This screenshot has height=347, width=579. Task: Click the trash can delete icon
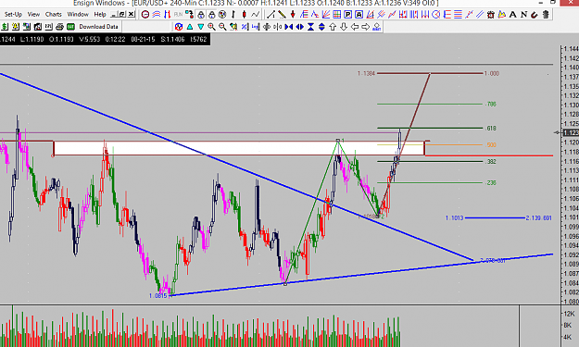(546, 15)
